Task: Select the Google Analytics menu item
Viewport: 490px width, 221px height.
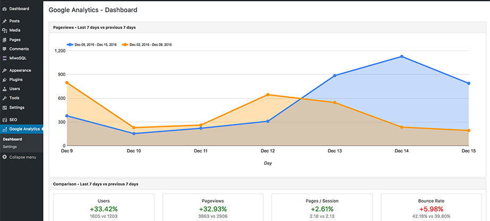Action: [x=22, y=129]
